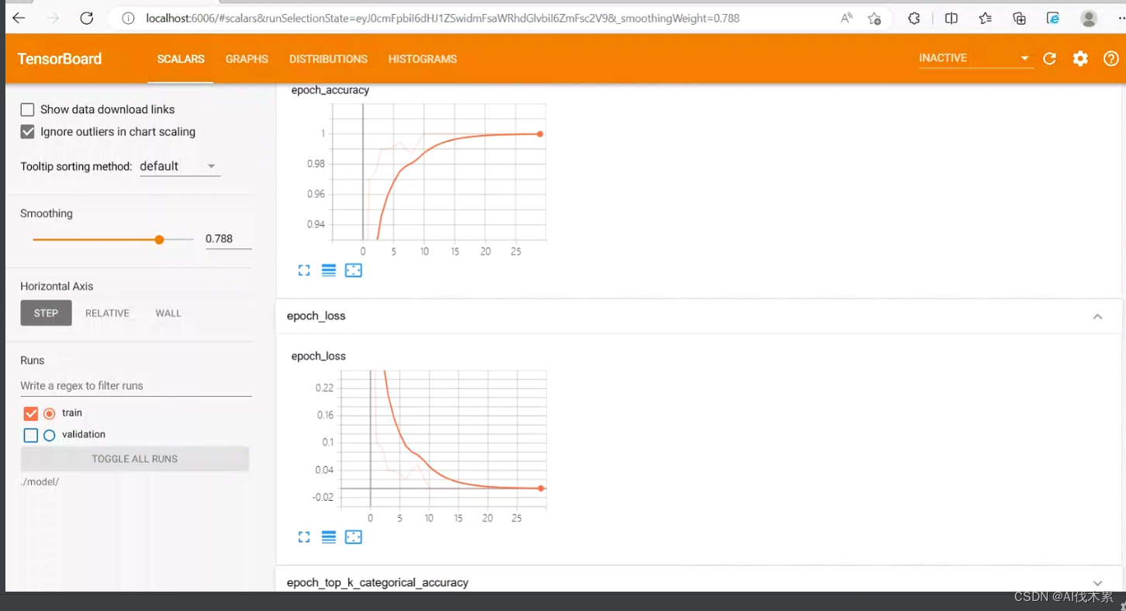The image size is (1126, 611).
Task: Click the epoch_accuracy chart title
Action: coord(330,91)
